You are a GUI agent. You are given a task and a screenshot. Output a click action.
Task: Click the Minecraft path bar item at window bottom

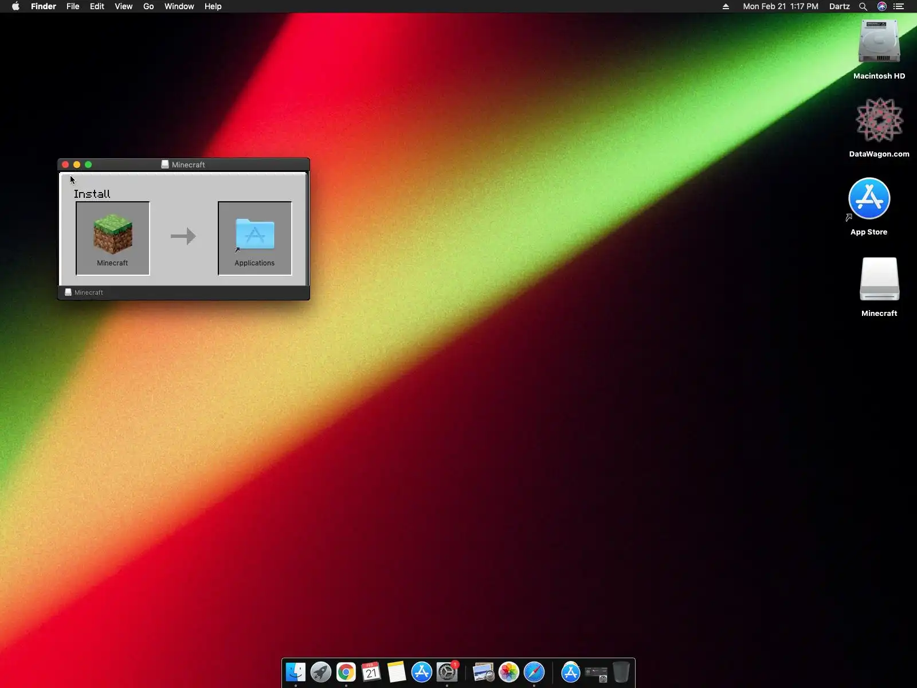pos(84,292)
